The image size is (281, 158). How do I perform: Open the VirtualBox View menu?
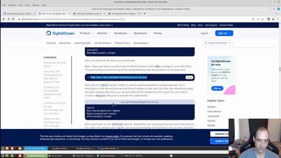20,5
